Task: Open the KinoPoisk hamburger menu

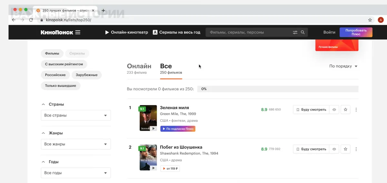Action: click(78, 32)
